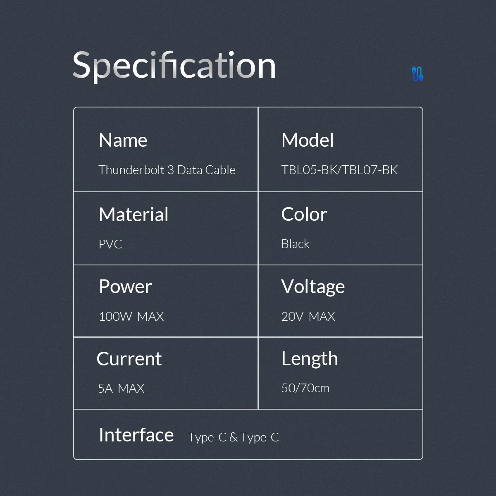Viewport: 496px width, 496px height.
Task: Click the Thunderbolt 3 Data Cable text
Action: click(x=167, y=170)
